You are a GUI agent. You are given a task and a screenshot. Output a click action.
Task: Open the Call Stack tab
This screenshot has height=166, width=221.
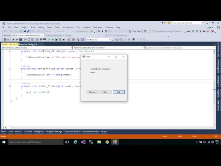pos(28,131)
